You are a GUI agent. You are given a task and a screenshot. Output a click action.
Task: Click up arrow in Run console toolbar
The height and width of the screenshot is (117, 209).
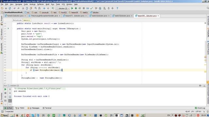pyautogui.click(x=10, y=89)
